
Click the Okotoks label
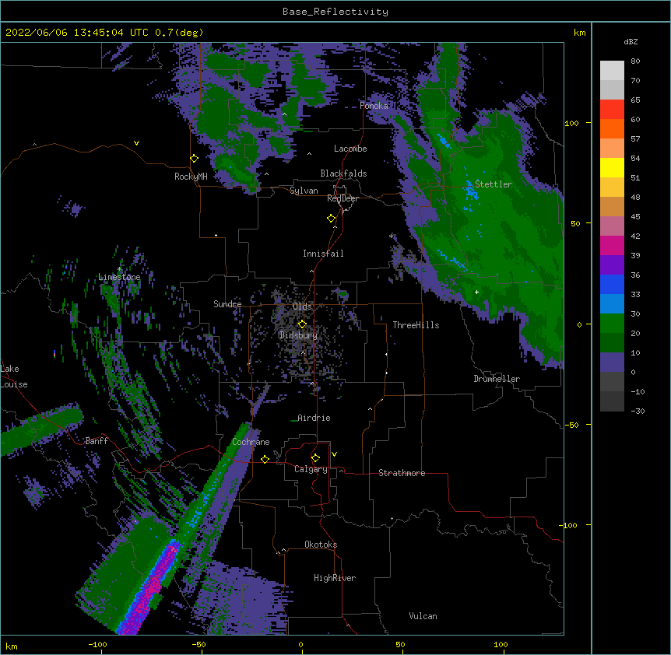point(321,545)
